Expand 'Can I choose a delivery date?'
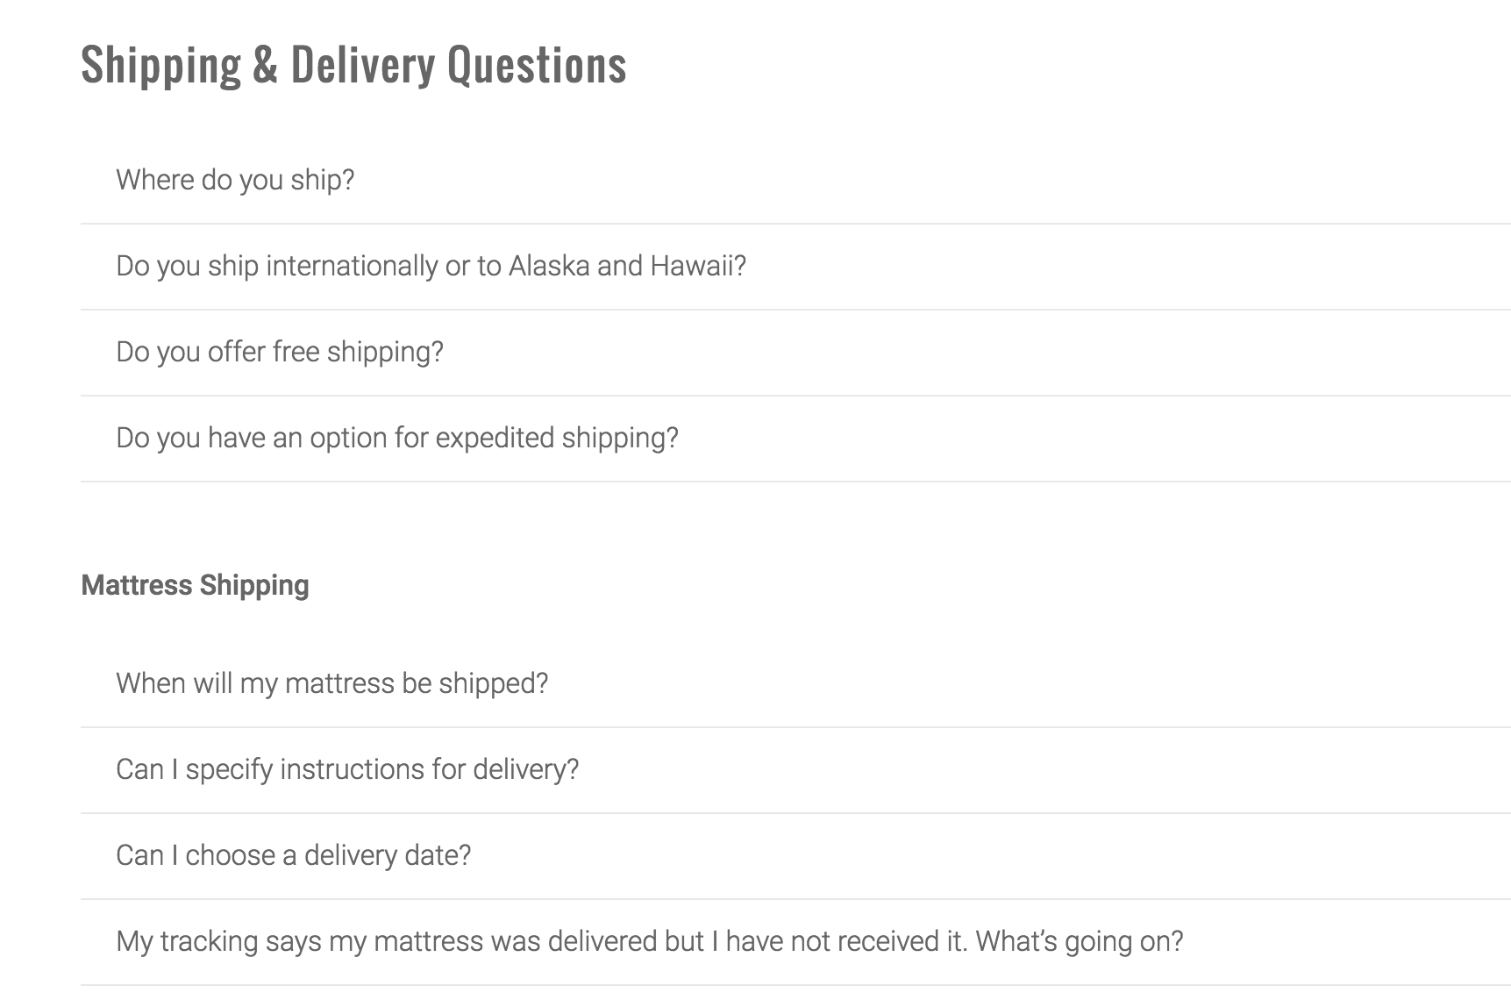1511x1000 pixels. tap(795, 856)
